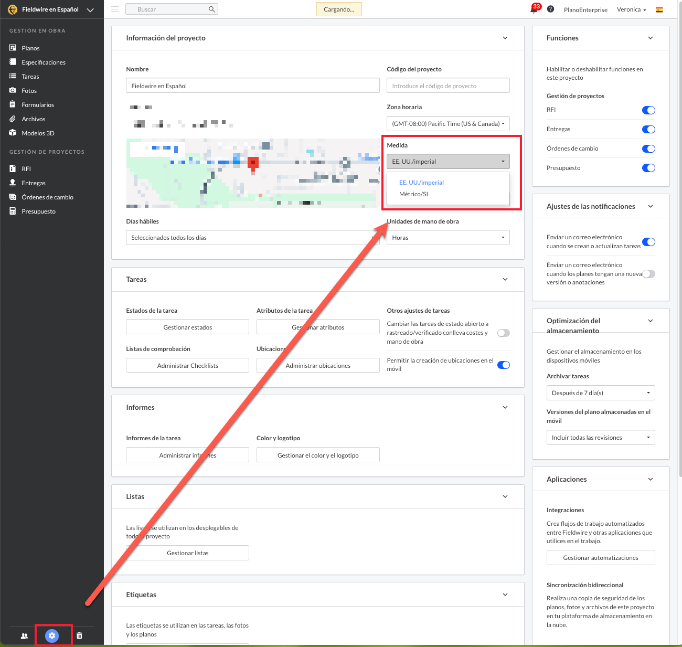Image resolution: width=682 pixels, height=647 pixels.
Task: Toggle location creation on mobile
Action: (504, 365)
